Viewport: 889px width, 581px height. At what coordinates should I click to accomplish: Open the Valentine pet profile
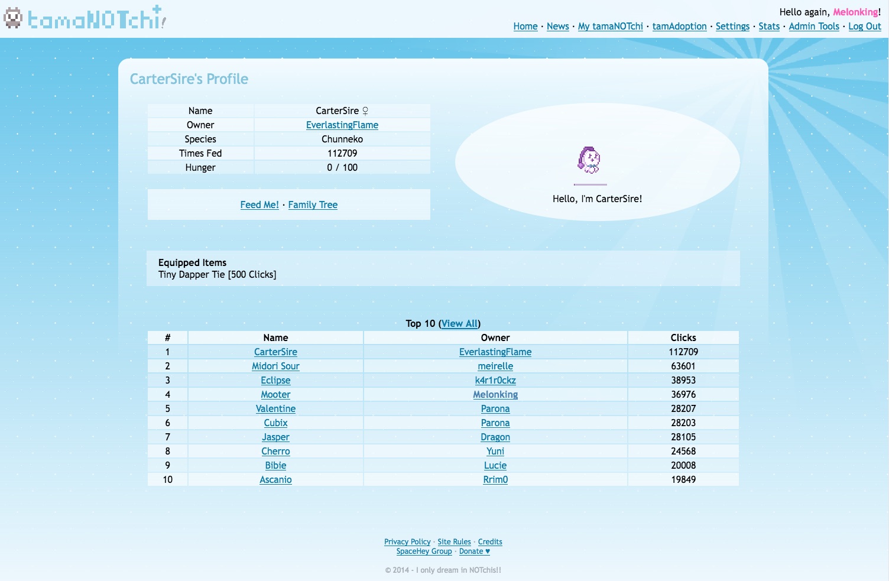(x=275, y=409)
